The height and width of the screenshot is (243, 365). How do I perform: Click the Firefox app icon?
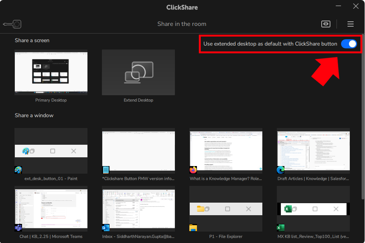(x=193, y=170)
